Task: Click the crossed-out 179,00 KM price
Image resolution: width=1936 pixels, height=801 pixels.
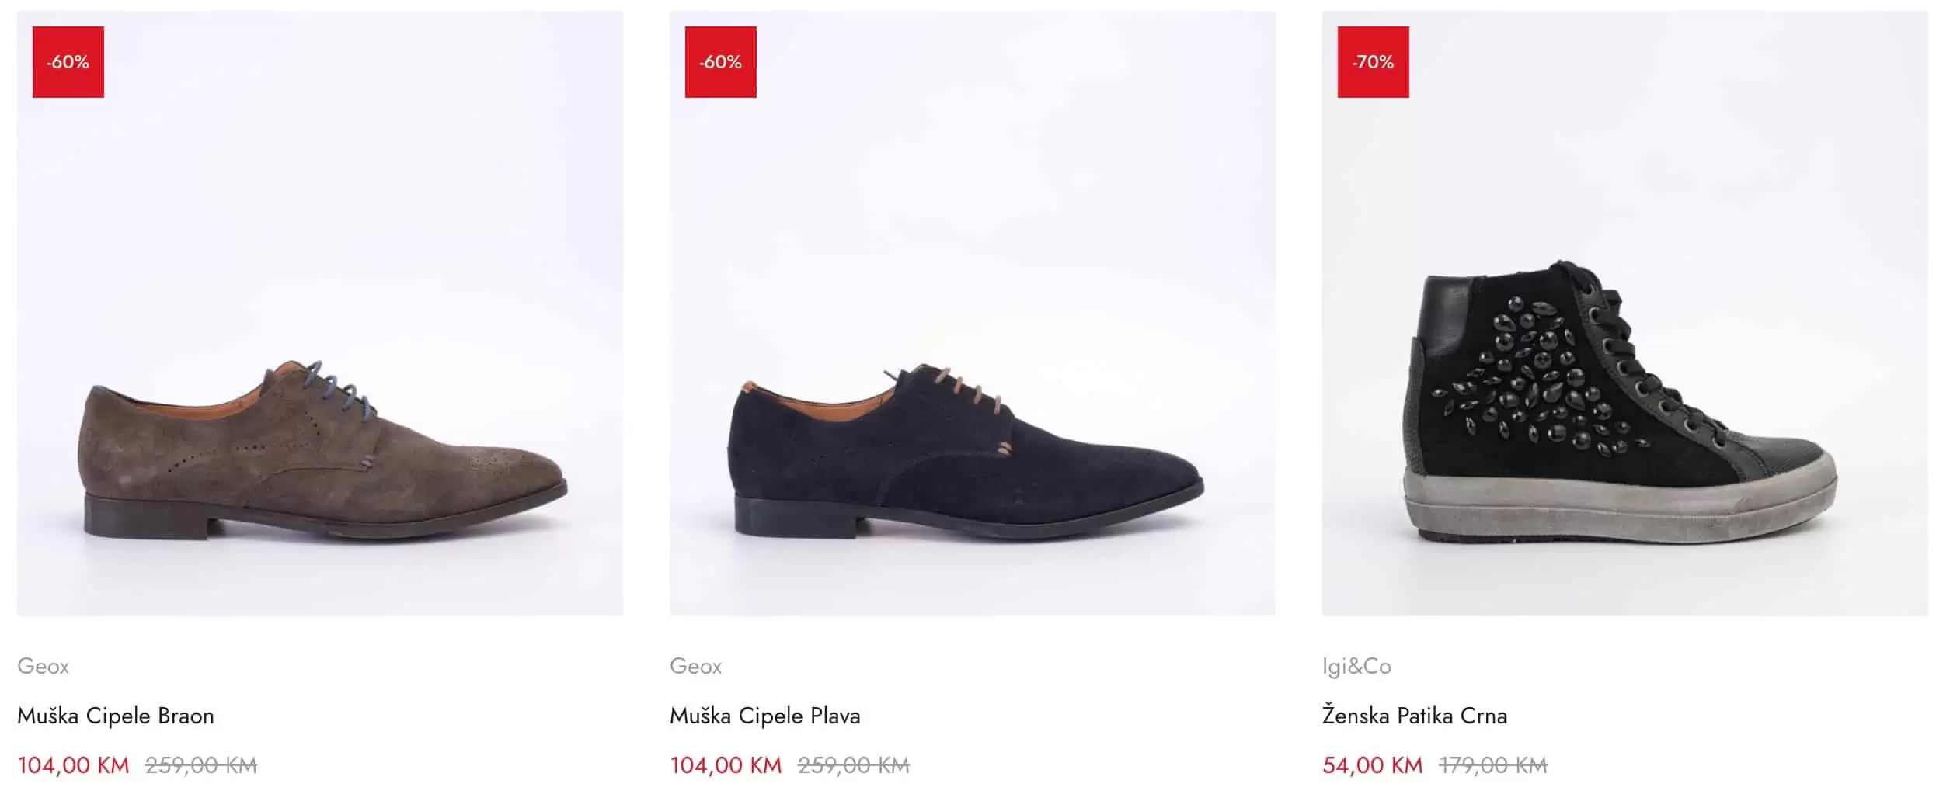Action: 1493,765
